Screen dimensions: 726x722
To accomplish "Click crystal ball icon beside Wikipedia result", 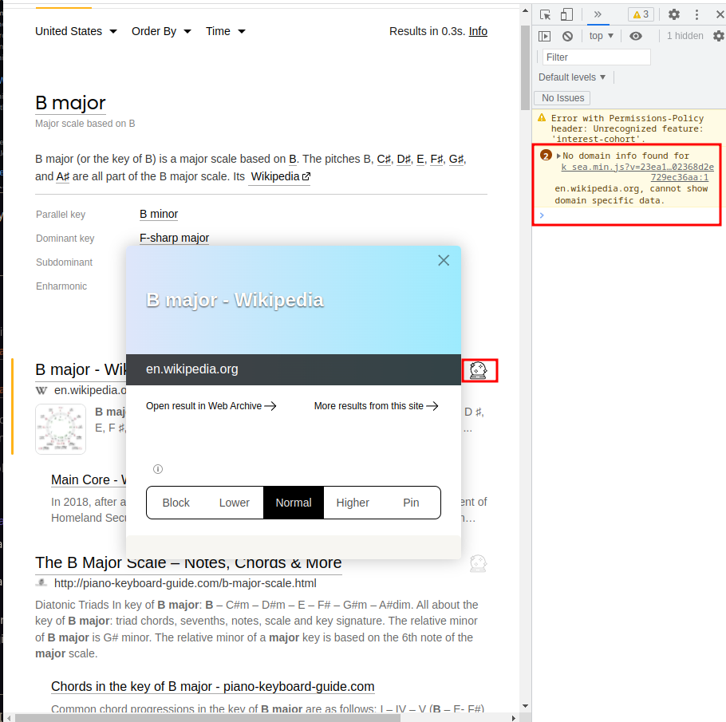I will click(x=479, y=370).
